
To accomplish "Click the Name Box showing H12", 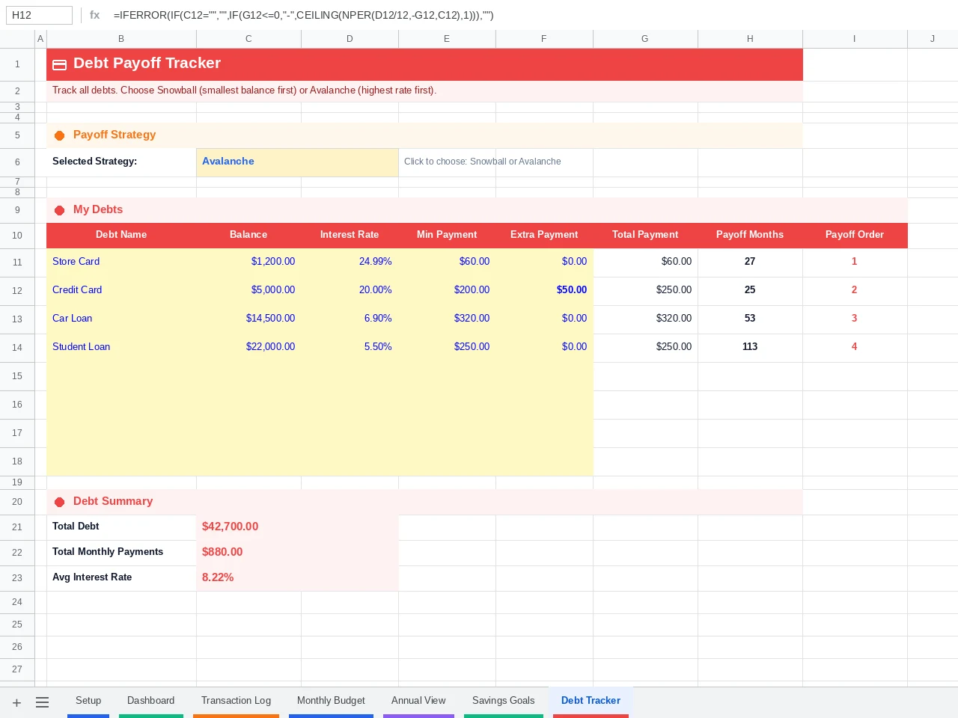I will [x=39, y=15].
